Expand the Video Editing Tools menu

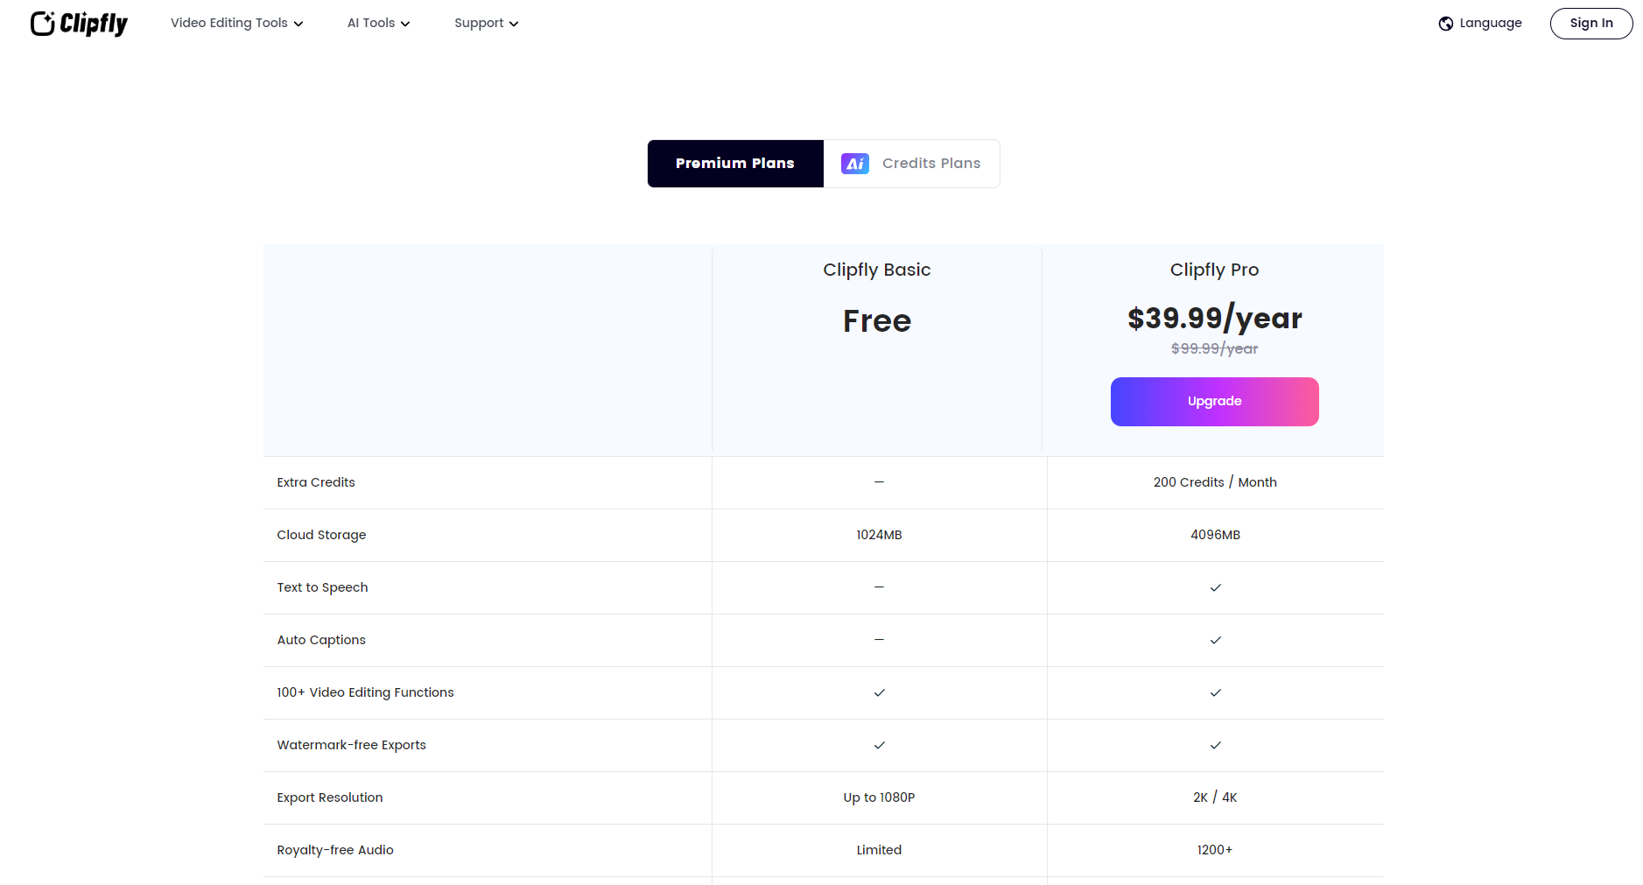pos(237,24)
